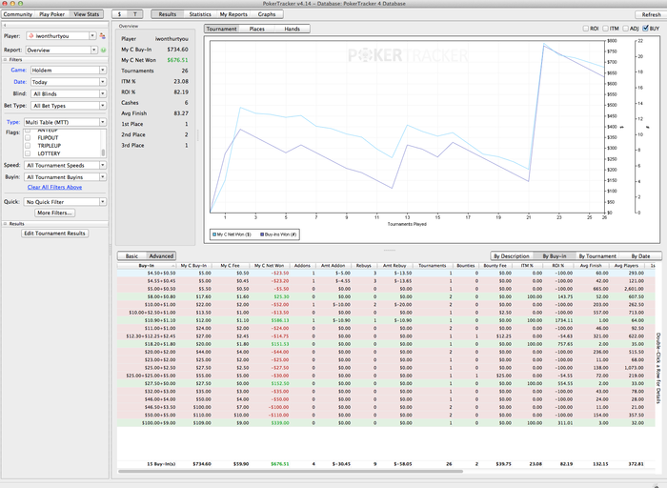This screenshot has width=667, height=488.
Task: Click the table horizontal scrollbar
Action: click(x=290, y=471)
